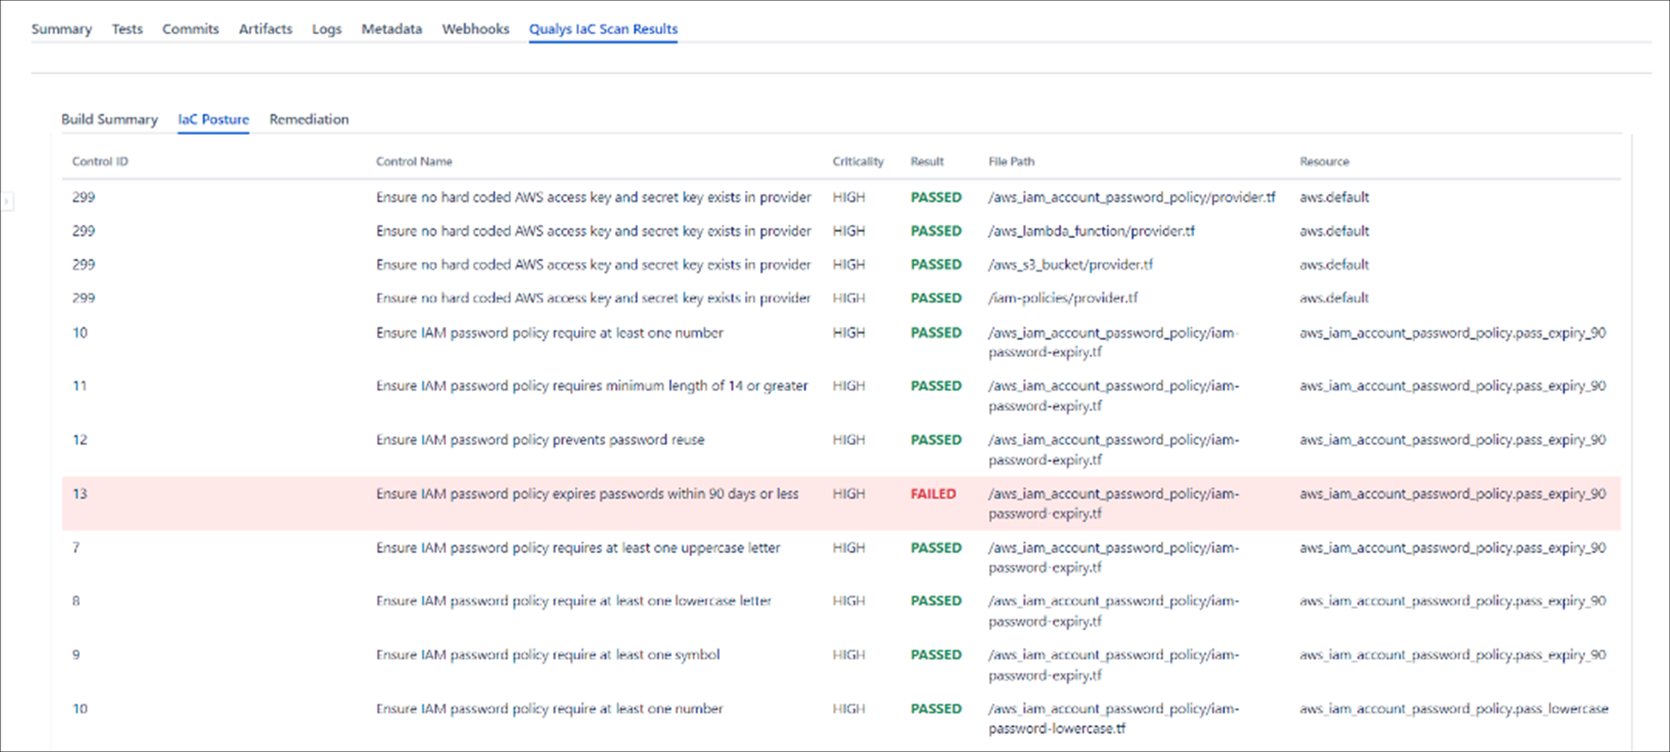Click Control ID 12 cell
This screenshot has height=752, width=1670.
tap(79, 440)
